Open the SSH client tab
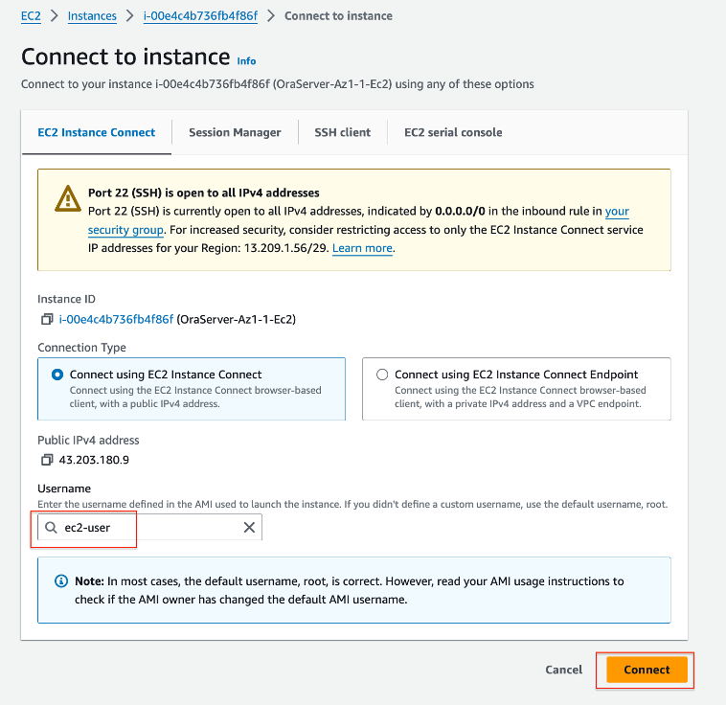 (342, 132)
